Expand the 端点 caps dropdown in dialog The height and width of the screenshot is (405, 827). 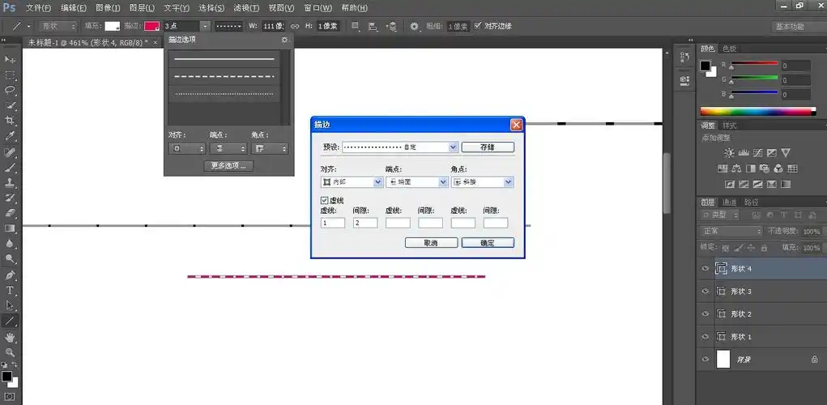coord(443,182)
